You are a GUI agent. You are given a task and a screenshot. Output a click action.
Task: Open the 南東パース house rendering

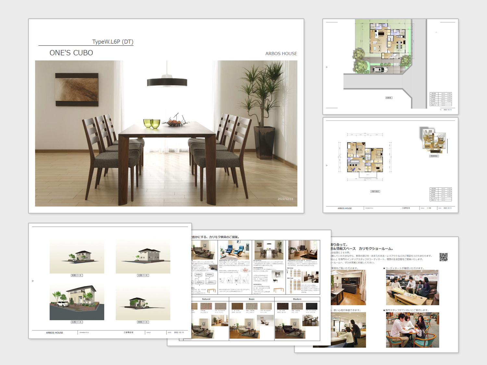point(77,256)
